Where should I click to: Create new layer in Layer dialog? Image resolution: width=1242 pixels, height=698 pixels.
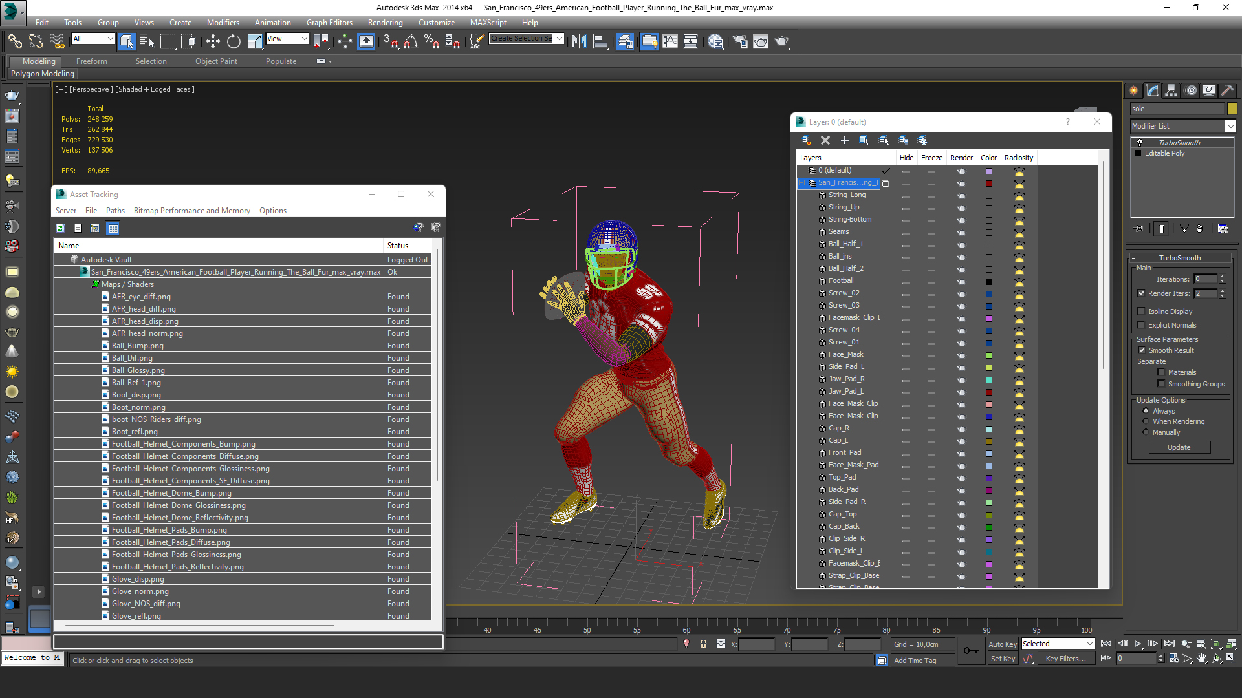point(806,140)
